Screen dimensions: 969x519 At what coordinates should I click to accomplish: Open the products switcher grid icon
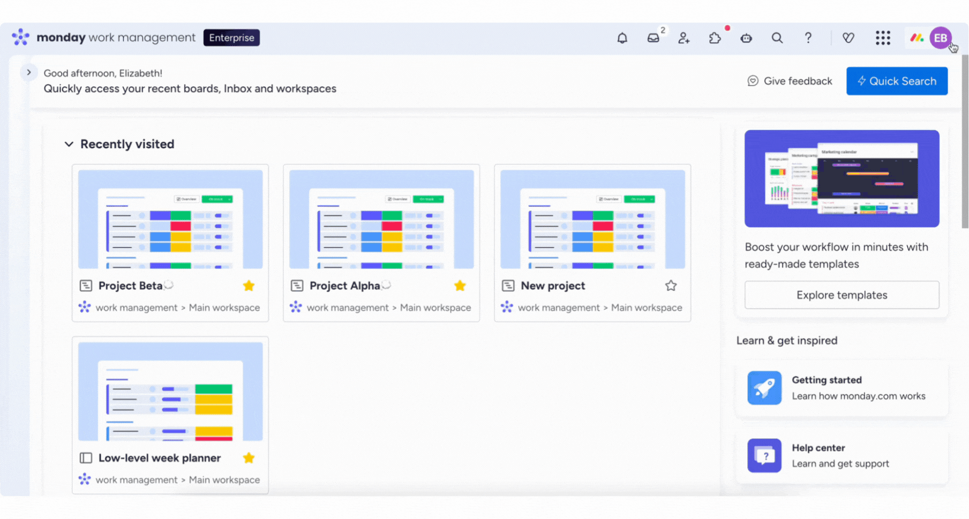(883, 38)
